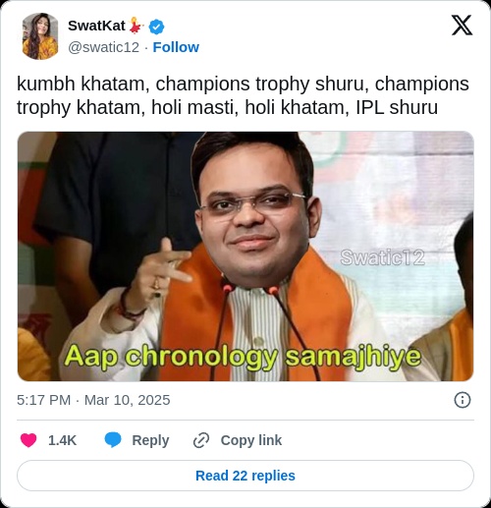Click the tweet text about kumbh khatam
This screenshot has height=508, width=491.
point(243,95)
